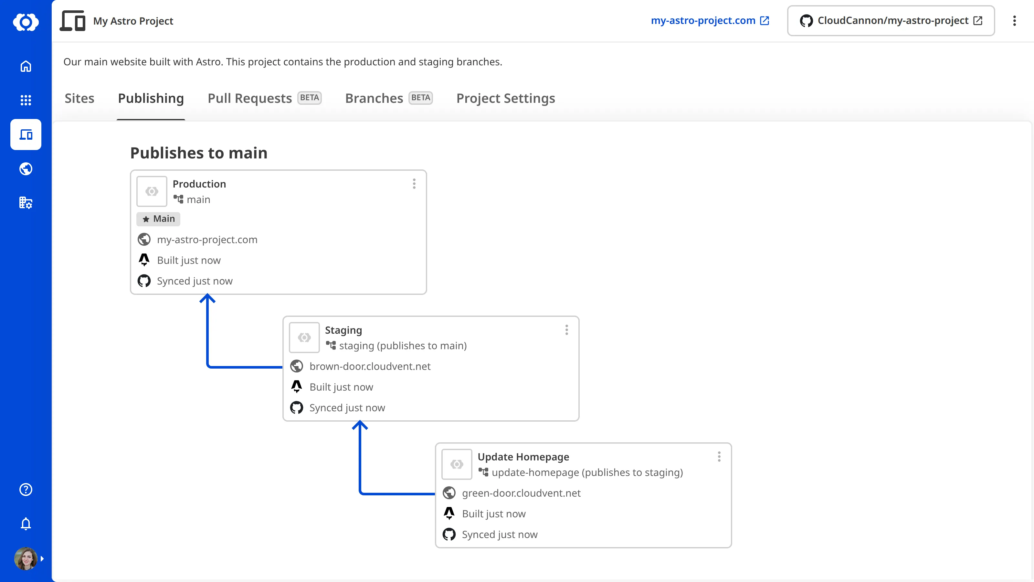1034x582 pixels.
Task: Click 'Synced just now' in Update Homepage card
Action: click(500, 535)
